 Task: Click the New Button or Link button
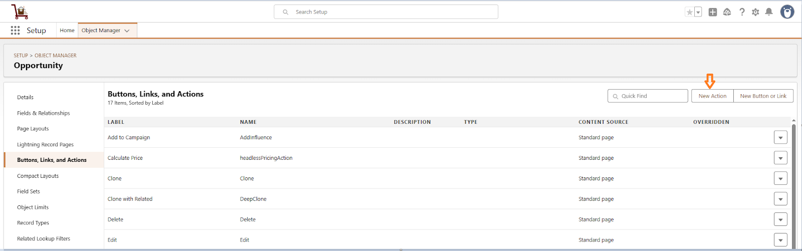(763, 96)
